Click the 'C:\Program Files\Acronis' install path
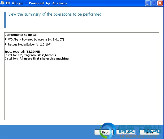This screenshot has height=139, width=164. pos(37,55)
